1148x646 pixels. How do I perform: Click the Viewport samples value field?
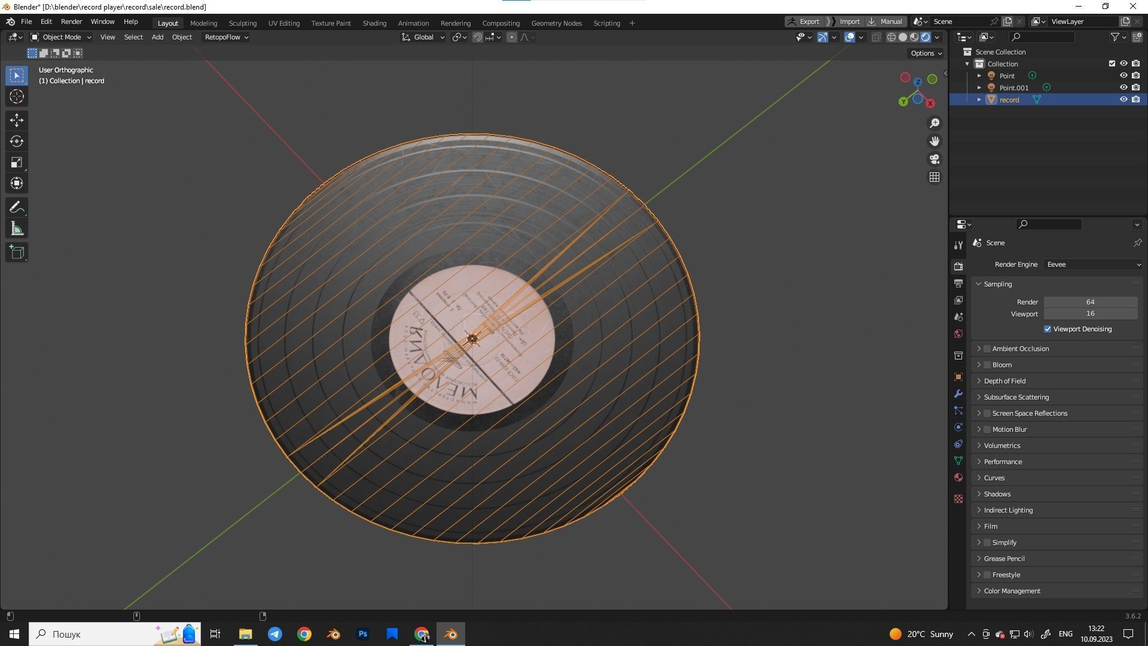coord(1091,313)
